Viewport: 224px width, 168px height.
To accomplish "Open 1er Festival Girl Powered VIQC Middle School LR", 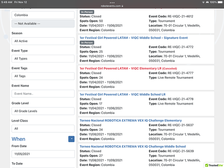I will coord(122,94).
